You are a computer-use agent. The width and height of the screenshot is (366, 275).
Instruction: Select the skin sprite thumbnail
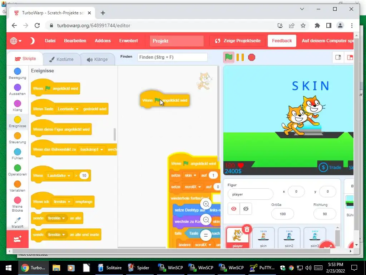[x=263, y=238]
